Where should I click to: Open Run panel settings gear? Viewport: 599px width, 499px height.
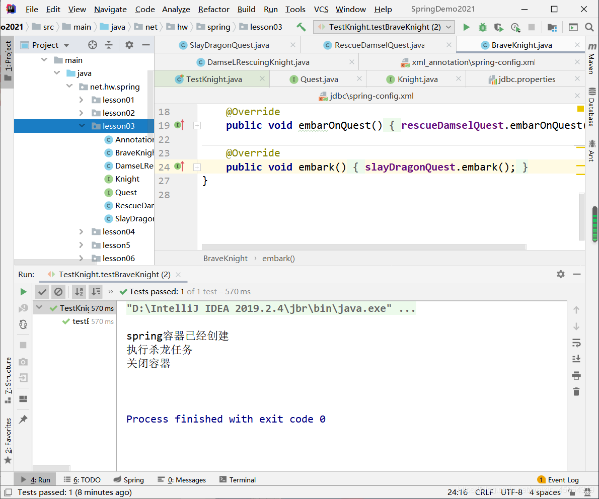tap(560, 274)
